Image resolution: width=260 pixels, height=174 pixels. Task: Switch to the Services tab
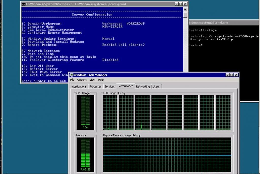click(109, 86)
